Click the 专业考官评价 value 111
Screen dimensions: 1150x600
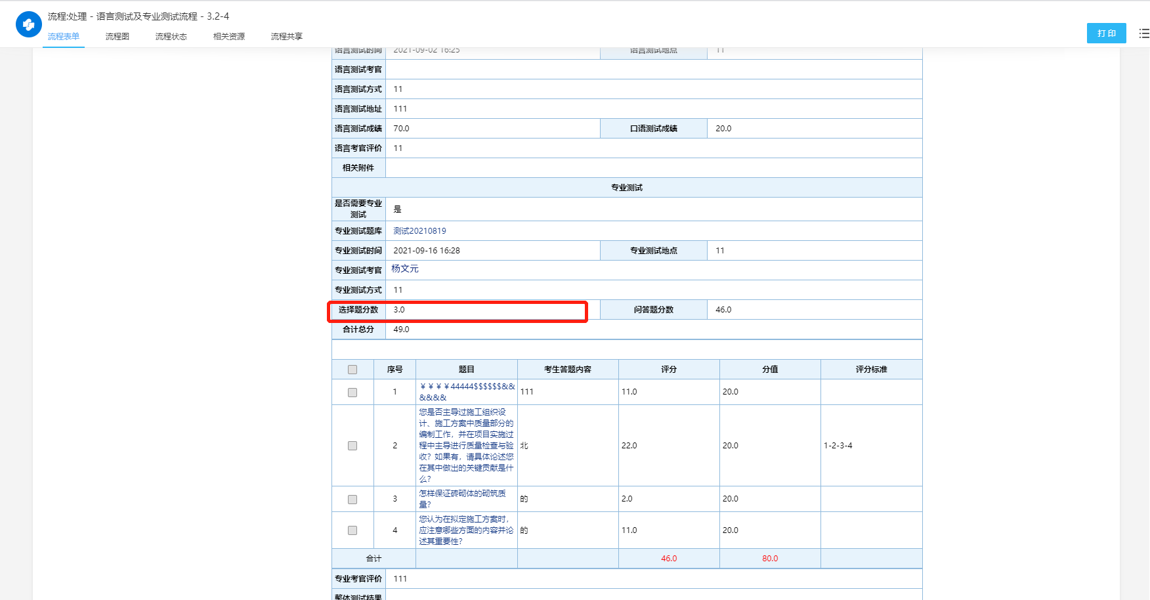[x=400, y=579]
